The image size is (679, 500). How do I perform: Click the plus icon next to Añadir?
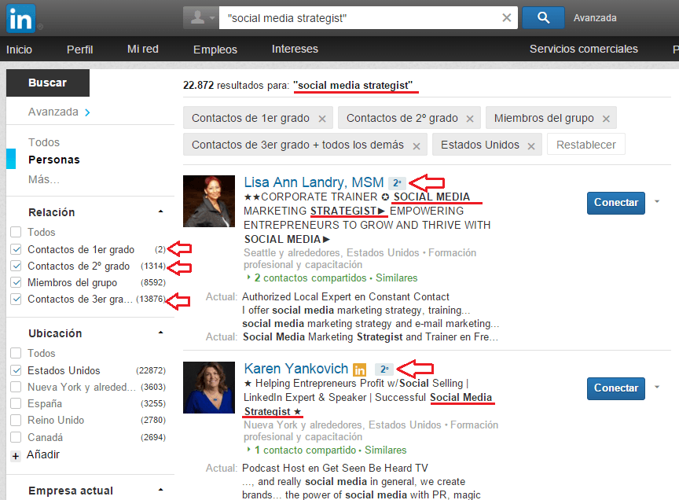(x=16, y=456)
